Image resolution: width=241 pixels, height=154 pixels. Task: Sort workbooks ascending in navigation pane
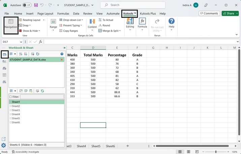pyautogui.click(x=21, y=54)
